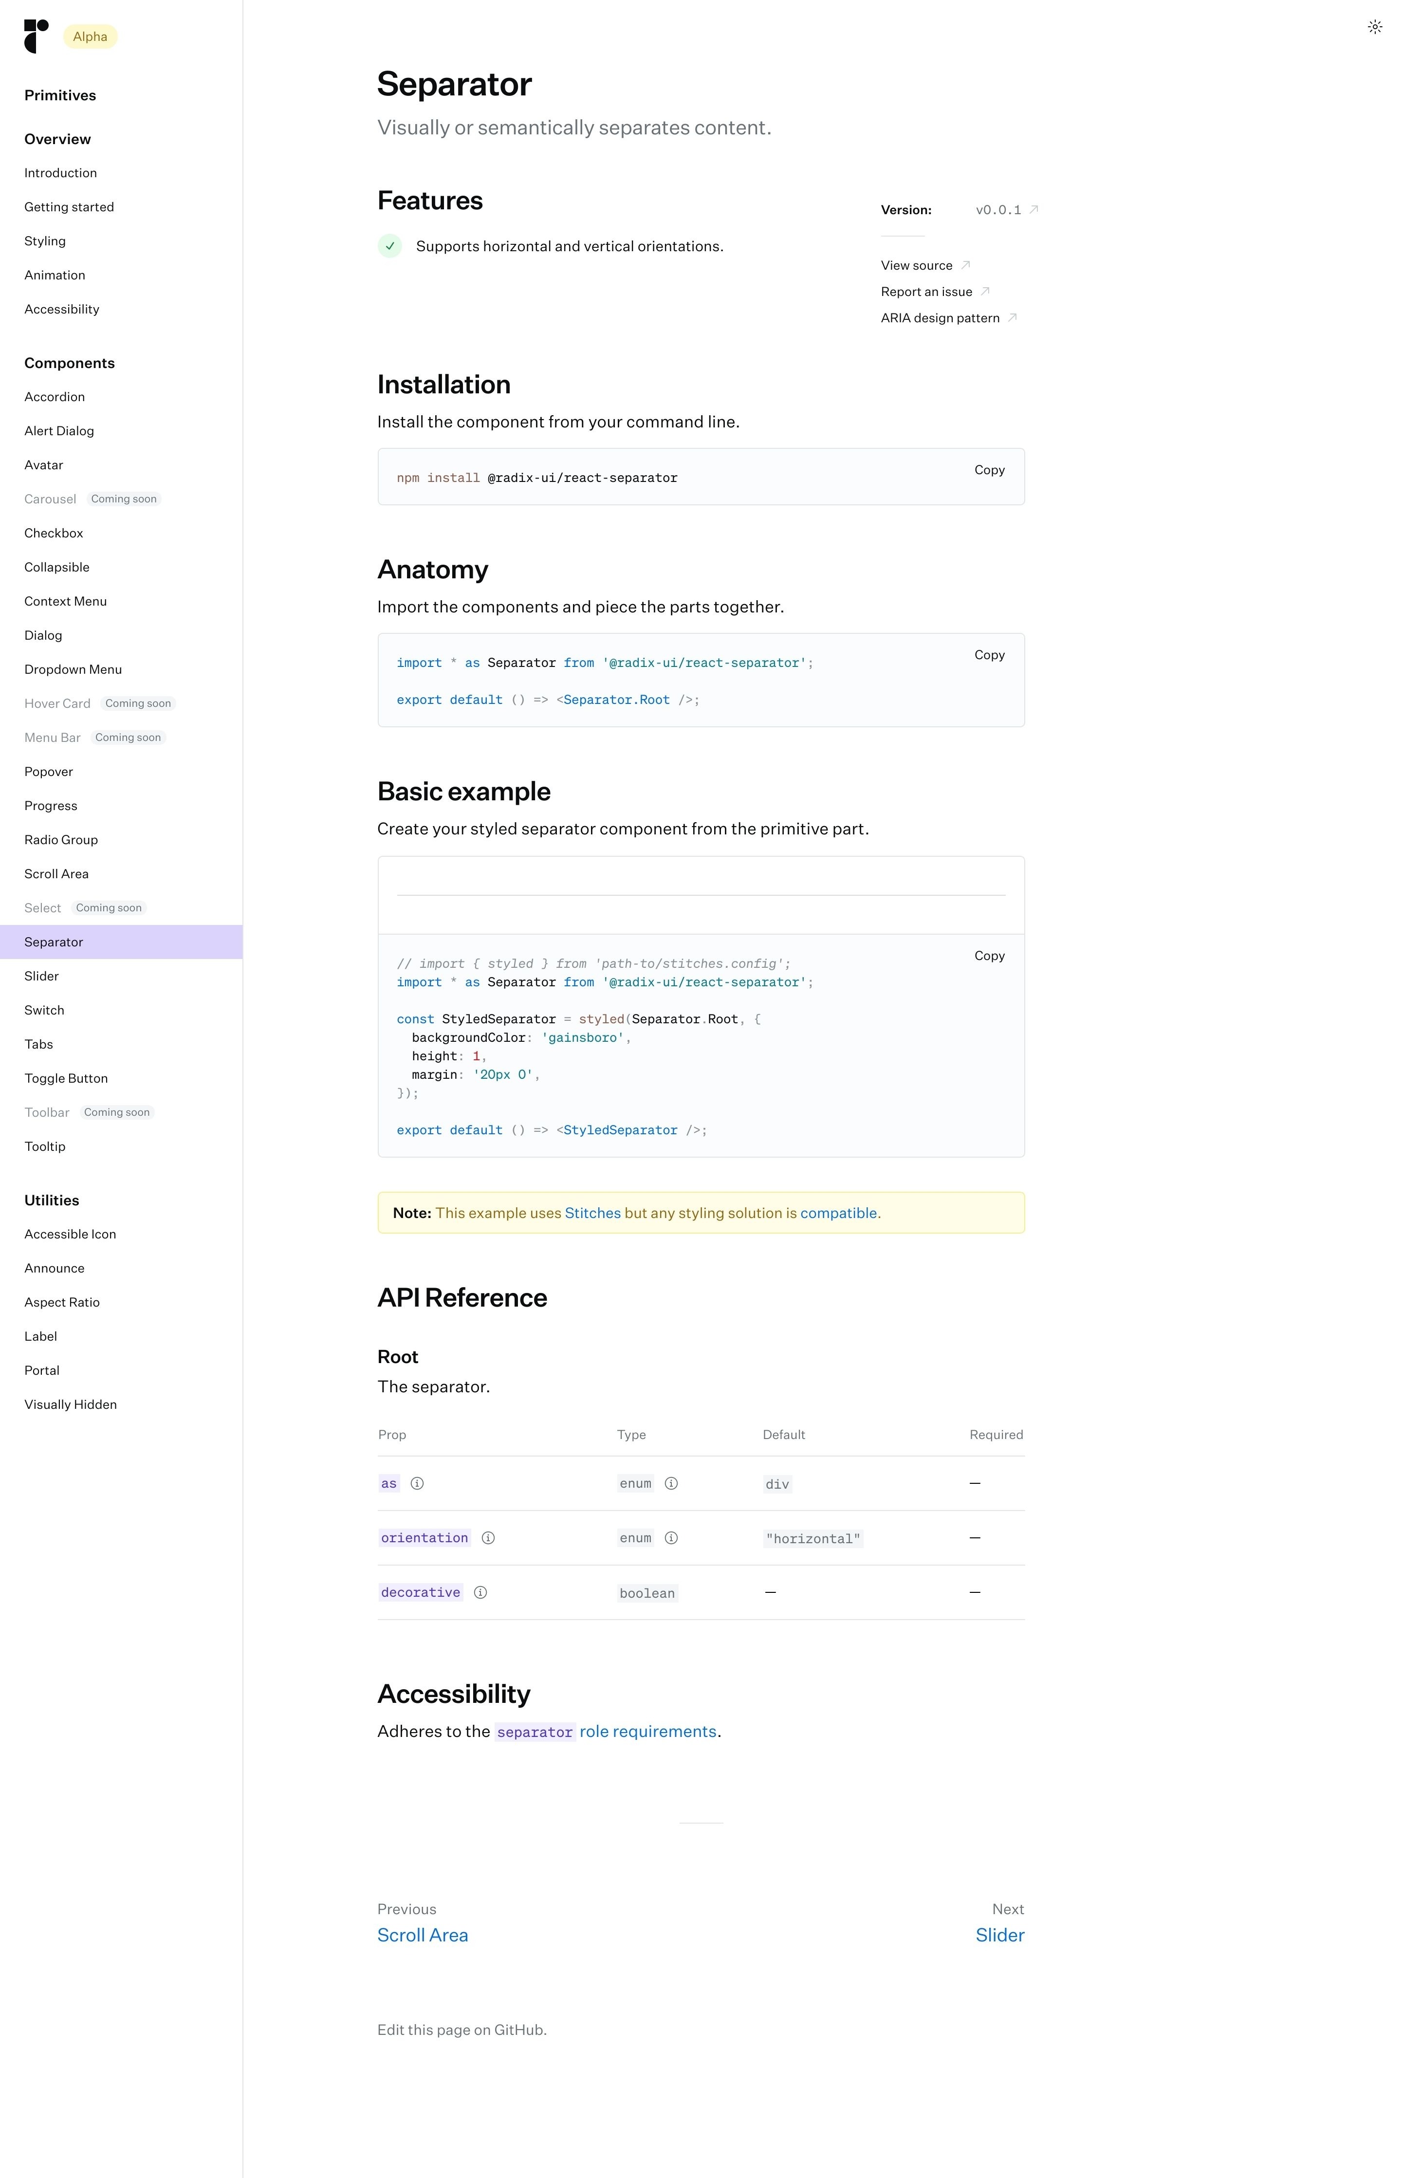This screenshot has width=1402, height=2178.
Task: Copy the Anatomy code snippet
Action: pyautogui.click(x=989, y=654)
